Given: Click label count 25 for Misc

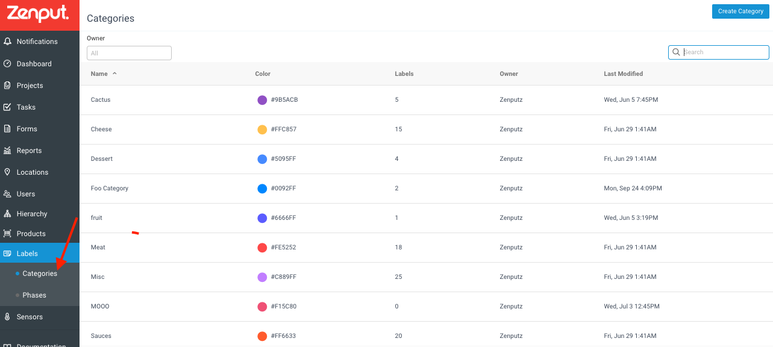Looking at the screenshot, I should [x=398, y=277].
